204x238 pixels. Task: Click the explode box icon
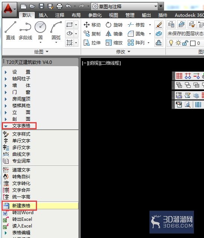coord(159,34)
